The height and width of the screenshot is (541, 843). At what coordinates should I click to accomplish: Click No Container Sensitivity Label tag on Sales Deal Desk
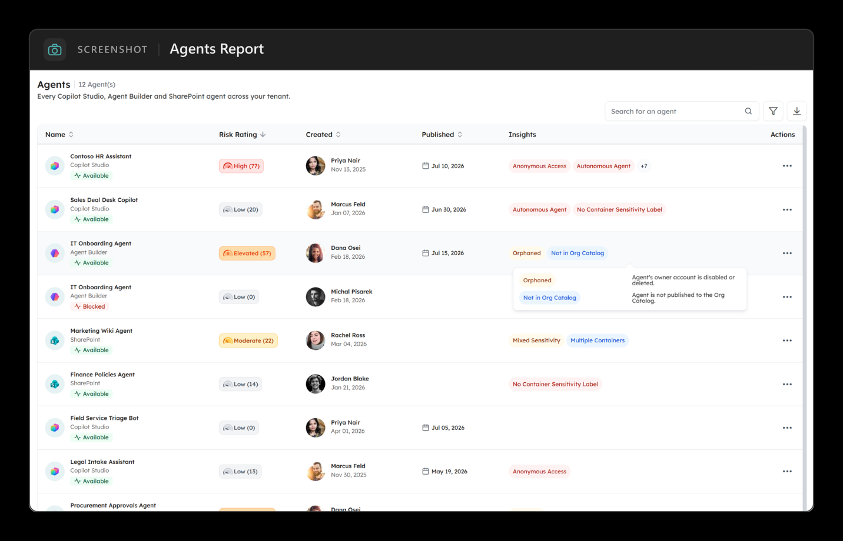pyautogui.click(x=619, y=209)
